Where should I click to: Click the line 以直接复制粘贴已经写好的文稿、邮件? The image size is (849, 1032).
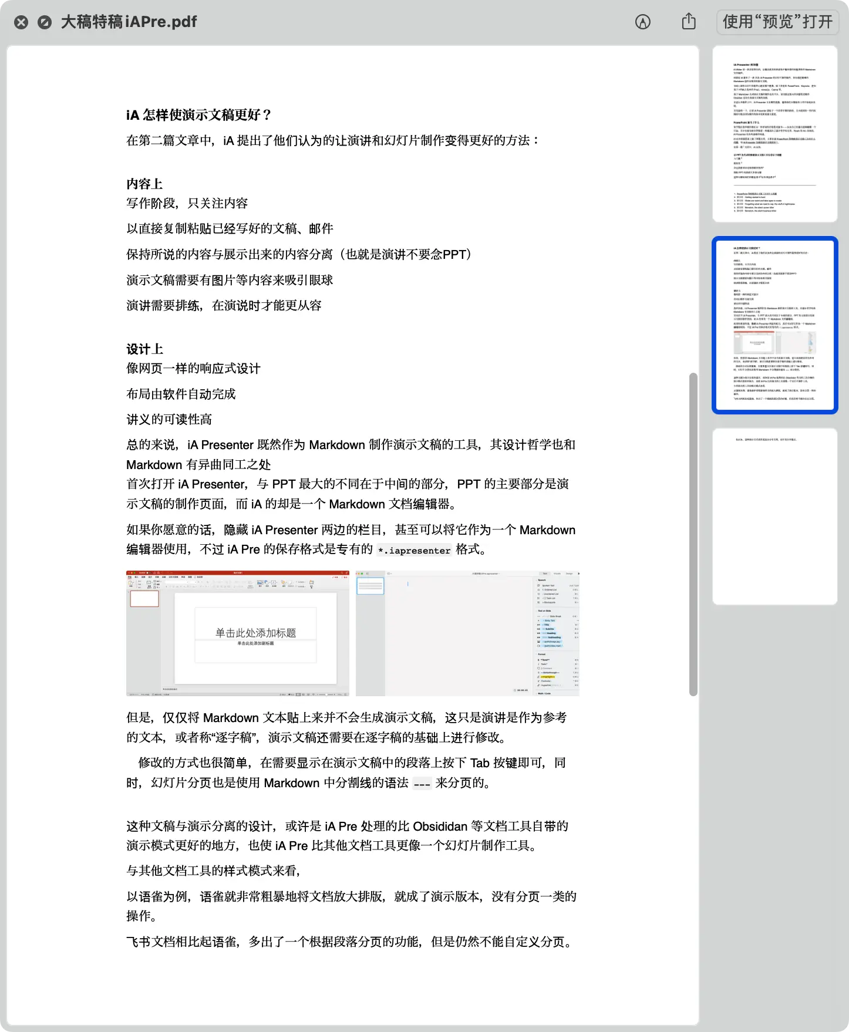pos(230,229)
